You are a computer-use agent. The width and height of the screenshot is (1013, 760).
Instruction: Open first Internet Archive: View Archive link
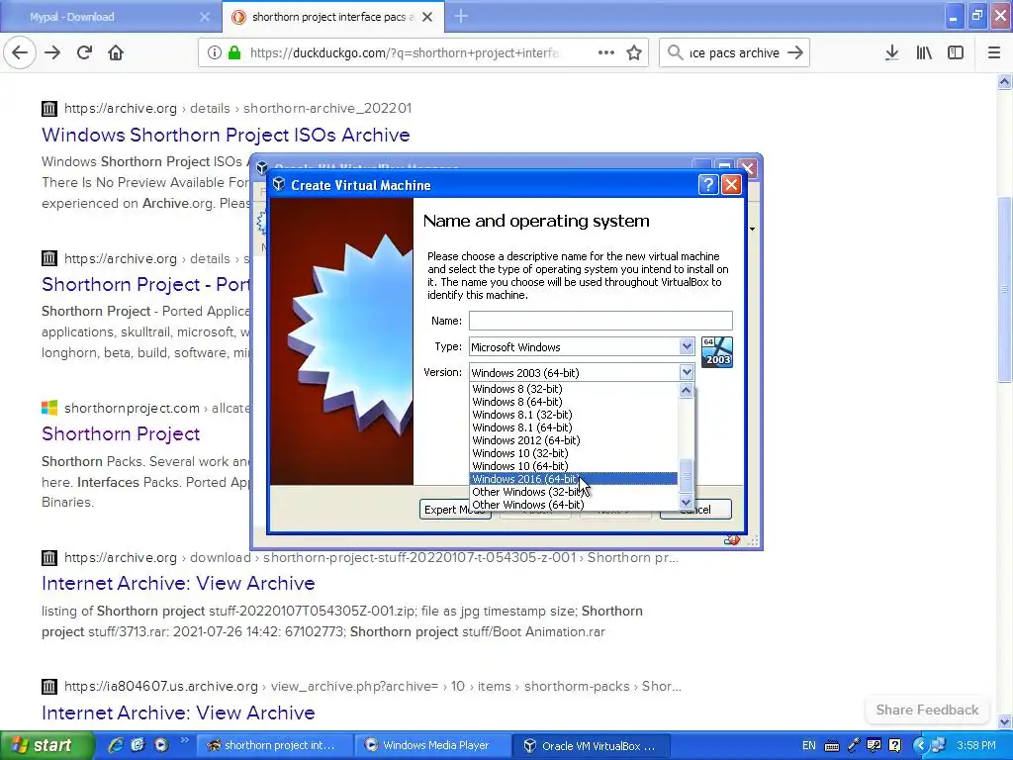(178, 583)
